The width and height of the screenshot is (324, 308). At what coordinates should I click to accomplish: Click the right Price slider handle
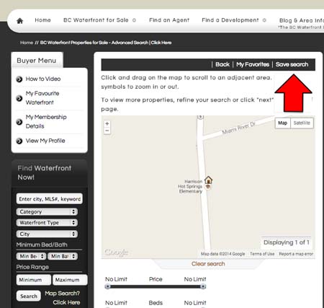point(203,286)
